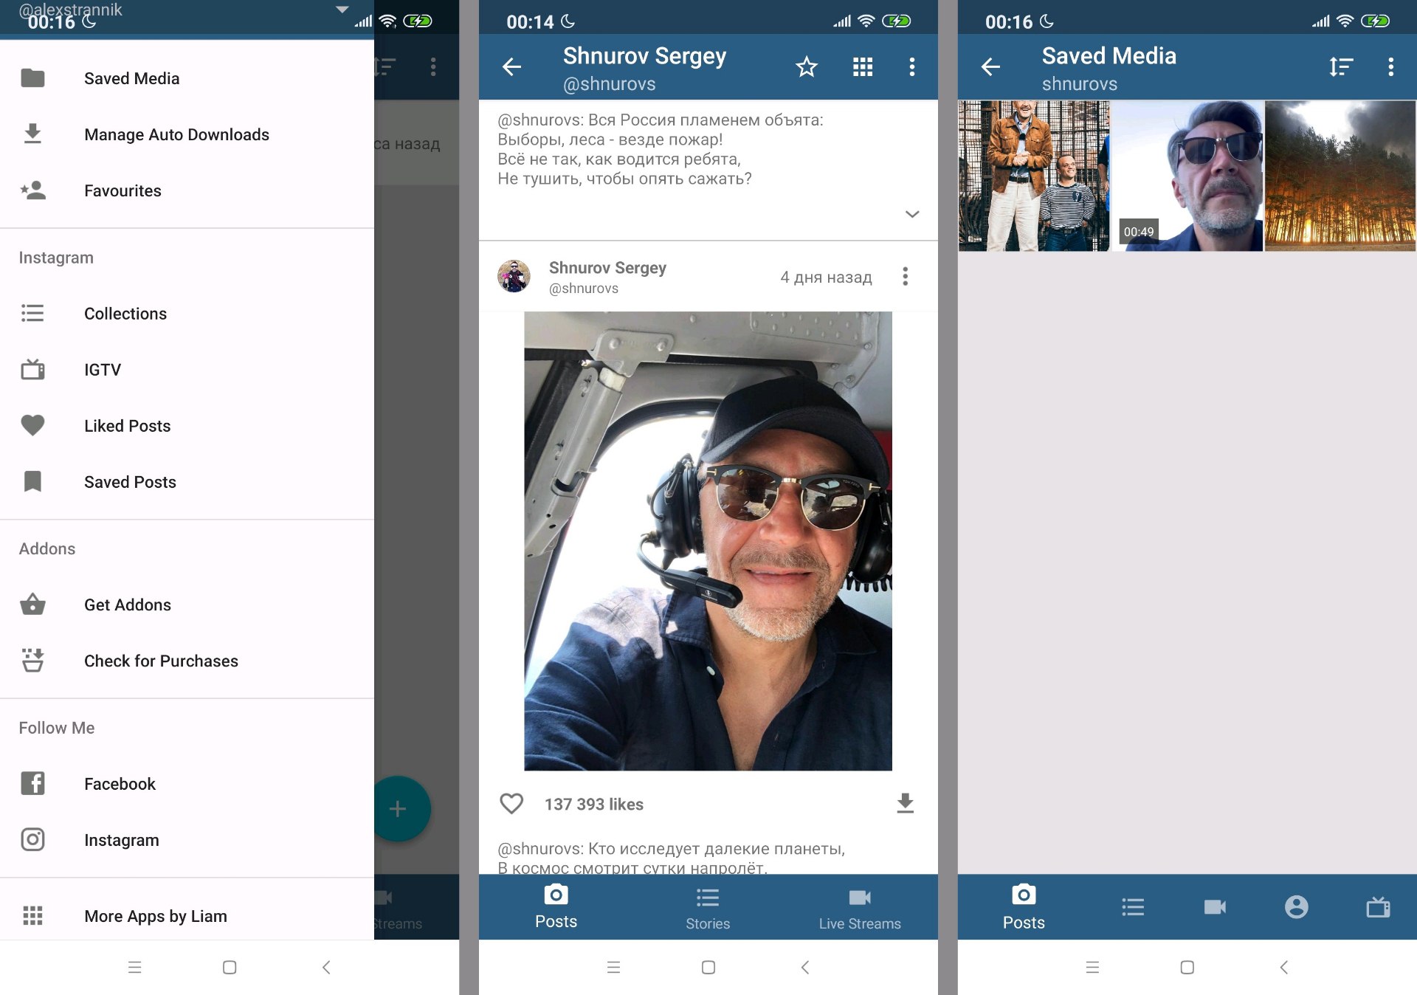
Task: Open the post options three-dot menu
Action: tap(906, 277)
